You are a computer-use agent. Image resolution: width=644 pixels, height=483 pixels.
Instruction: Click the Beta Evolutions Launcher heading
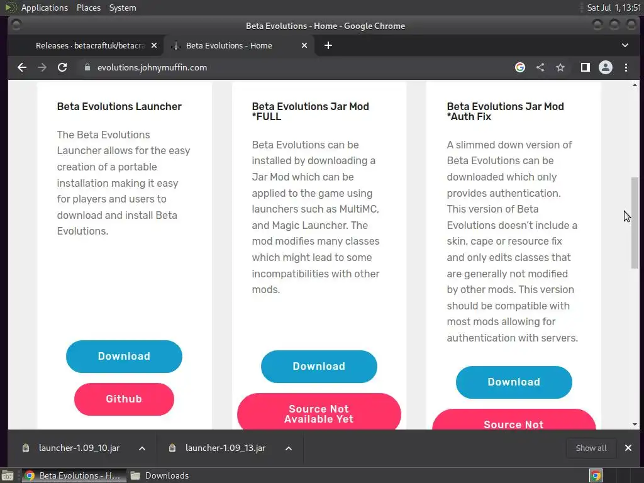(x=119, y=106)
